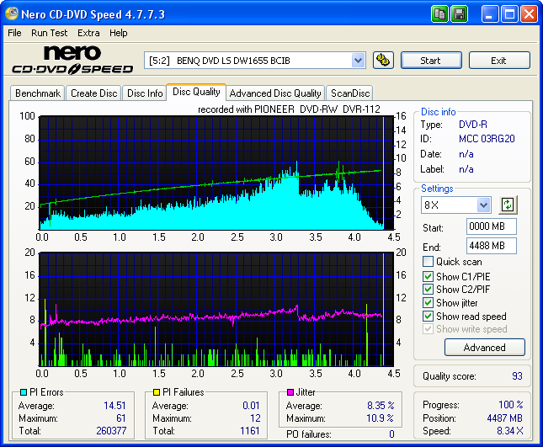The height and width of the screenshot is (447, 543).
Task: Switch to the Disc Info tab
Action: (x=145, y=93)
